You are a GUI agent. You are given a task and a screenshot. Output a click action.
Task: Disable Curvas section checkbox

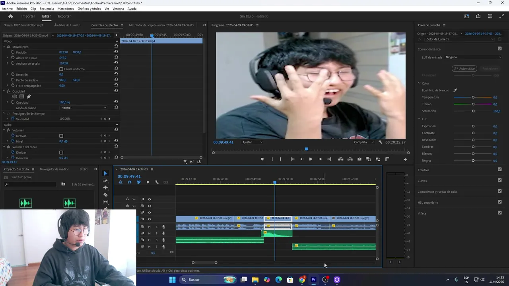point(500,180)
